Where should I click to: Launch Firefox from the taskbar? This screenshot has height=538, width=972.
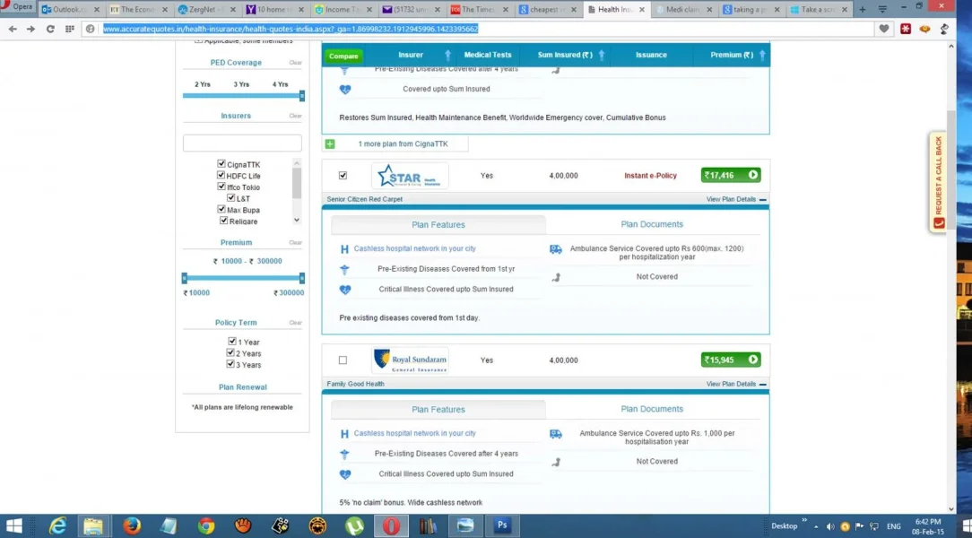click(132, 526)
